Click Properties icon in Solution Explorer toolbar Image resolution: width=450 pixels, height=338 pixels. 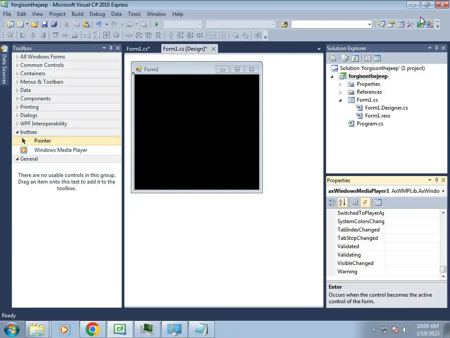[x=333, y=59]
